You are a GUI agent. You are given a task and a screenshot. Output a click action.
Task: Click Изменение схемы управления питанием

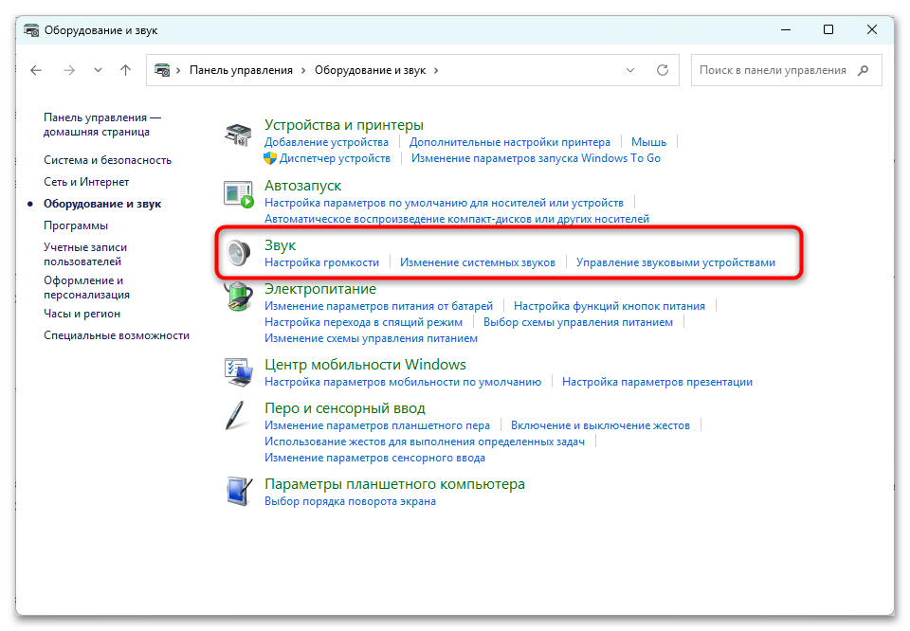tap(371, 338)
